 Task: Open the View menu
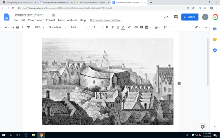31,20
